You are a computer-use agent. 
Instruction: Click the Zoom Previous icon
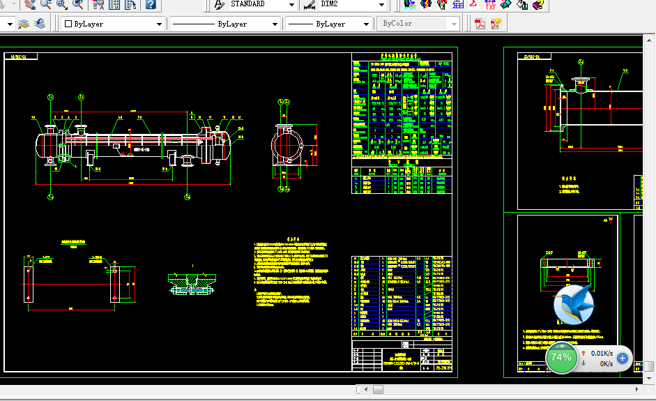(x=78, y=4)
